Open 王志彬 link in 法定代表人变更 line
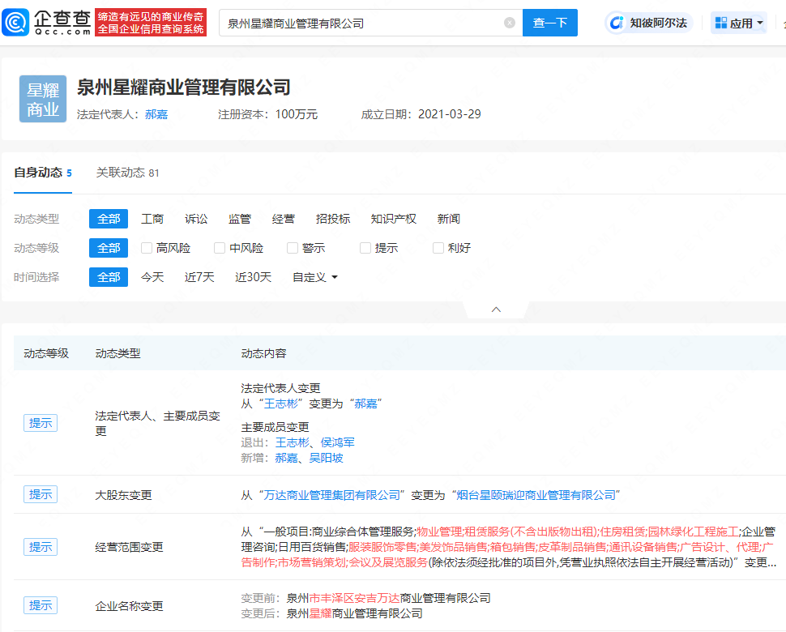This screenshot has width=786, height=632. point(281,404)
